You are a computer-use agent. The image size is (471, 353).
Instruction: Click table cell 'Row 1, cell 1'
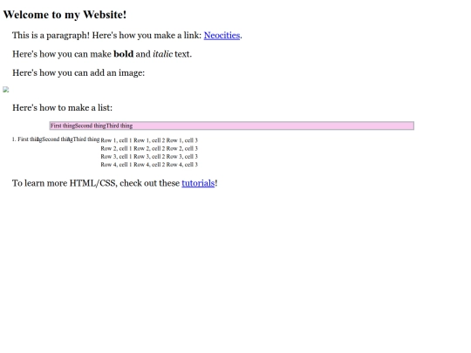click(x=116, y=140)
